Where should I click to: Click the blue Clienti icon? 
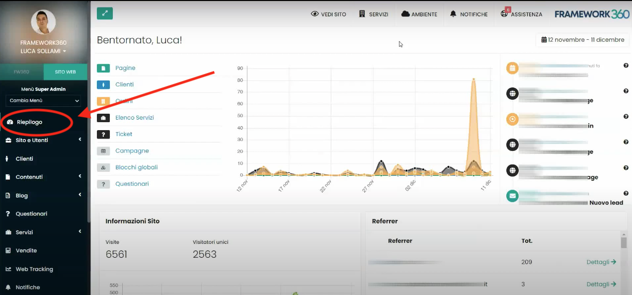[103, 84]
